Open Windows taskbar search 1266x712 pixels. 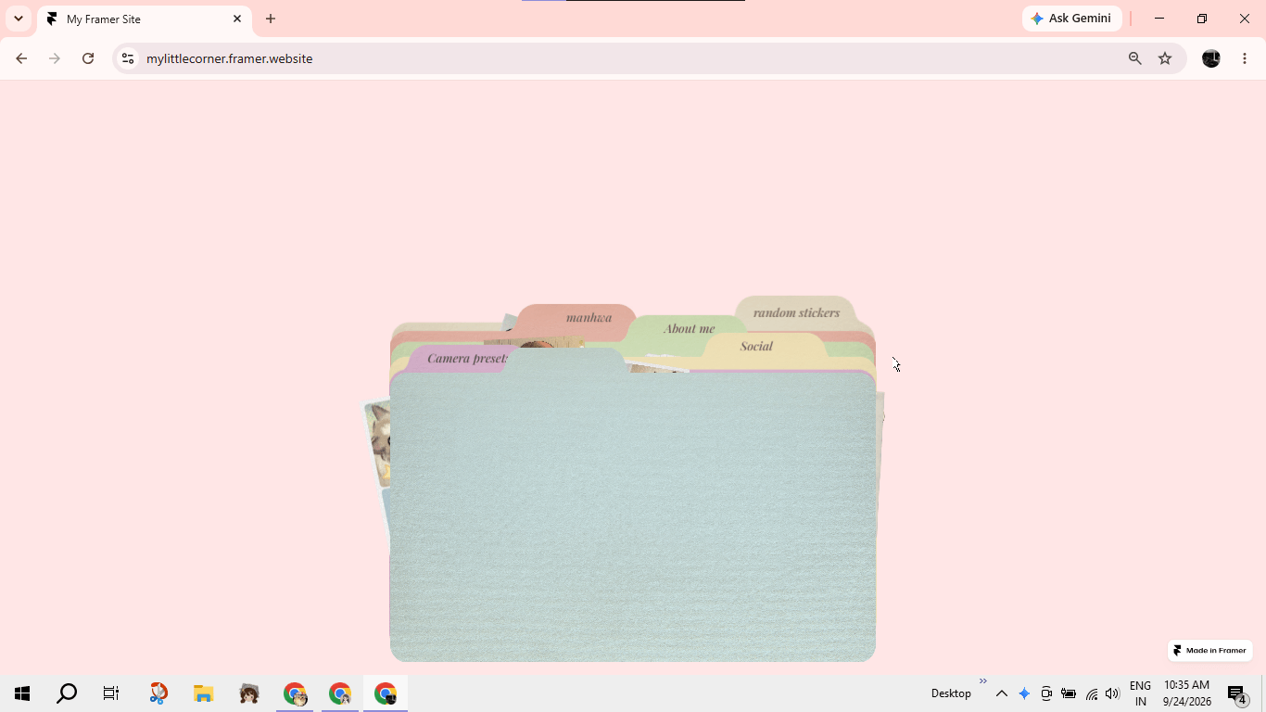coord(67,693)
